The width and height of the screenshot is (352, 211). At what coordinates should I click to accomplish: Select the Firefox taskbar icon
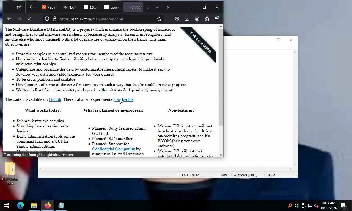point(48,206)
